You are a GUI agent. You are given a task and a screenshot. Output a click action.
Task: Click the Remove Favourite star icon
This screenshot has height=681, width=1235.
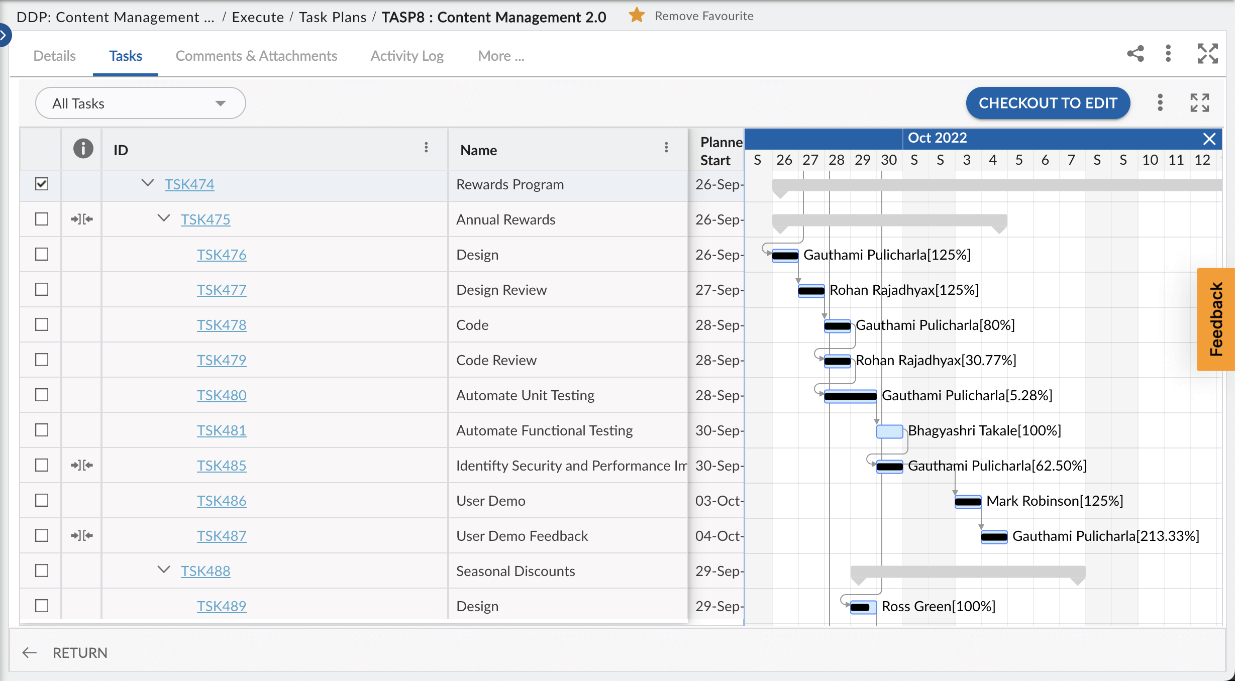637,16
